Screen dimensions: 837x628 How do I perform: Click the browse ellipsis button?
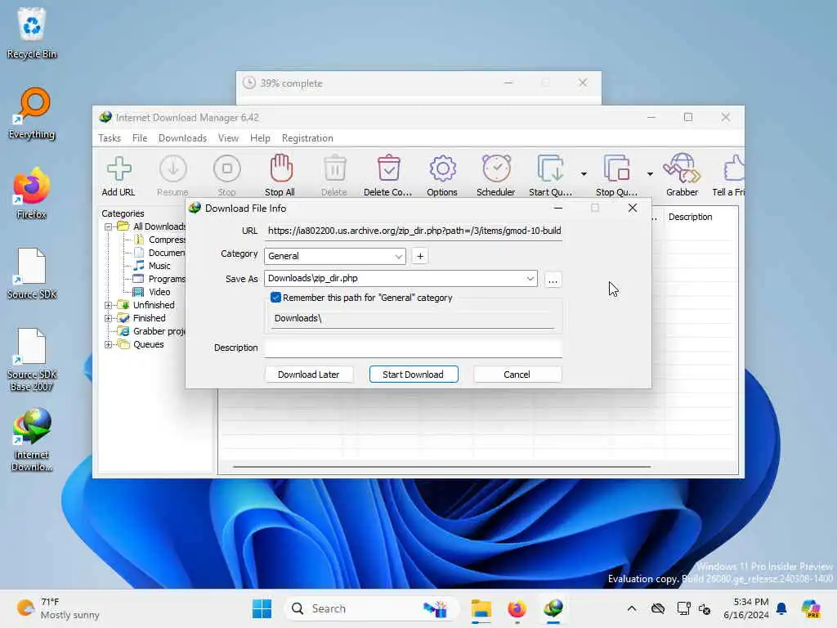553,280
